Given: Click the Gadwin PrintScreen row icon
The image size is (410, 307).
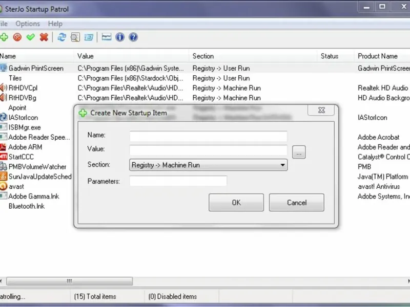Looking at the screenshot, I should (4, 68).
